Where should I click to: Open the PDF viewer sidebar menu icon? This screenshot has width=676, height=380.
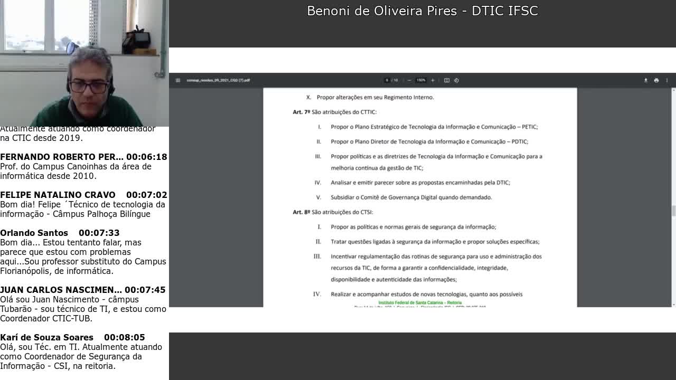pyautogui.click(x=178, y=80)
